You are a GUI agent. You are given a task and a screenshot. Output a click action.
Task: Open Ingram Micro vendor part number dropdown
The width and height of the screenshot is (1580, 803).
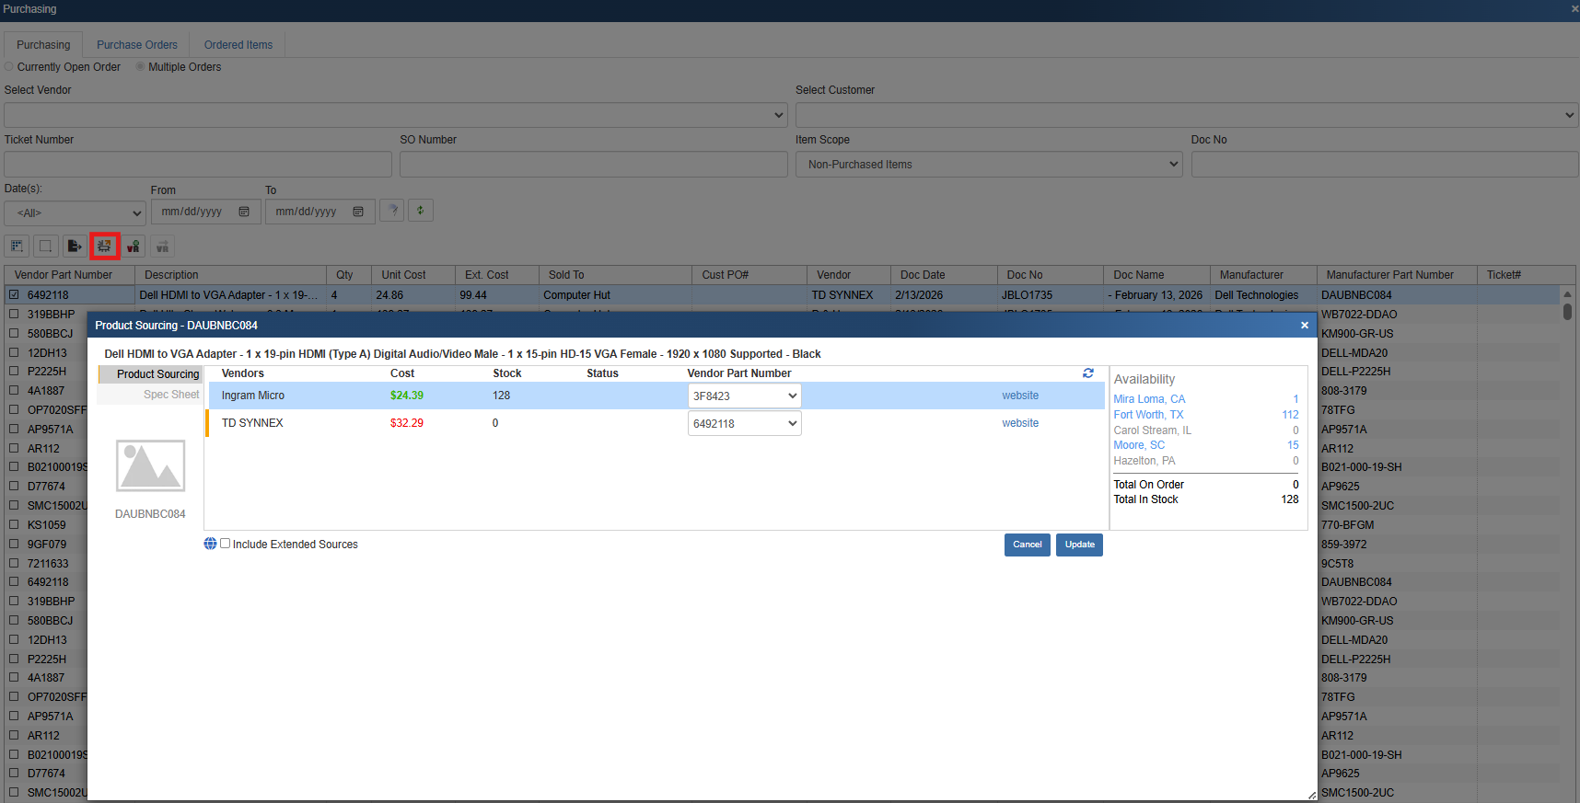click(x=744, y=396)
